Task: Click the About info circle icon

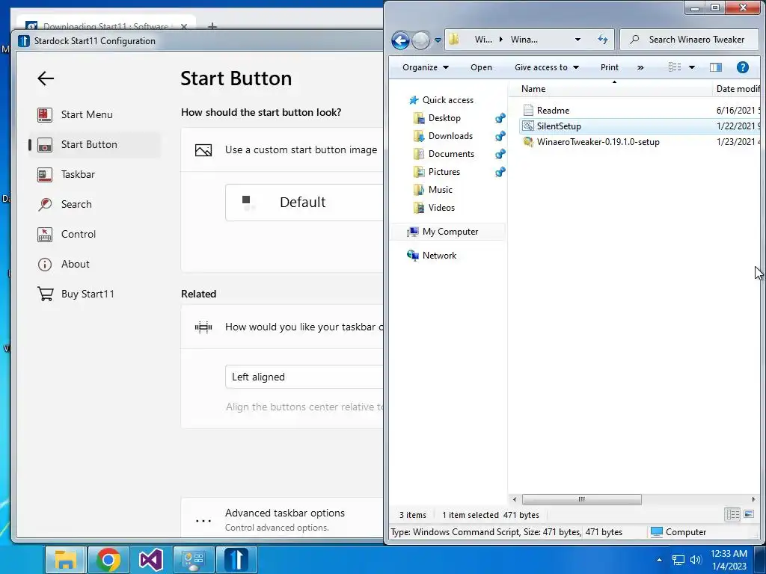Action: (45, 265)
